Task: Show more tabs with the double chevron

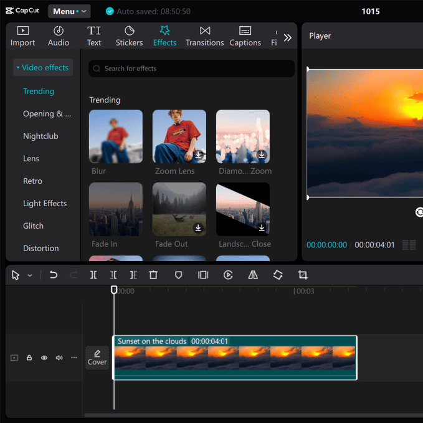Action: click(287, 37)
